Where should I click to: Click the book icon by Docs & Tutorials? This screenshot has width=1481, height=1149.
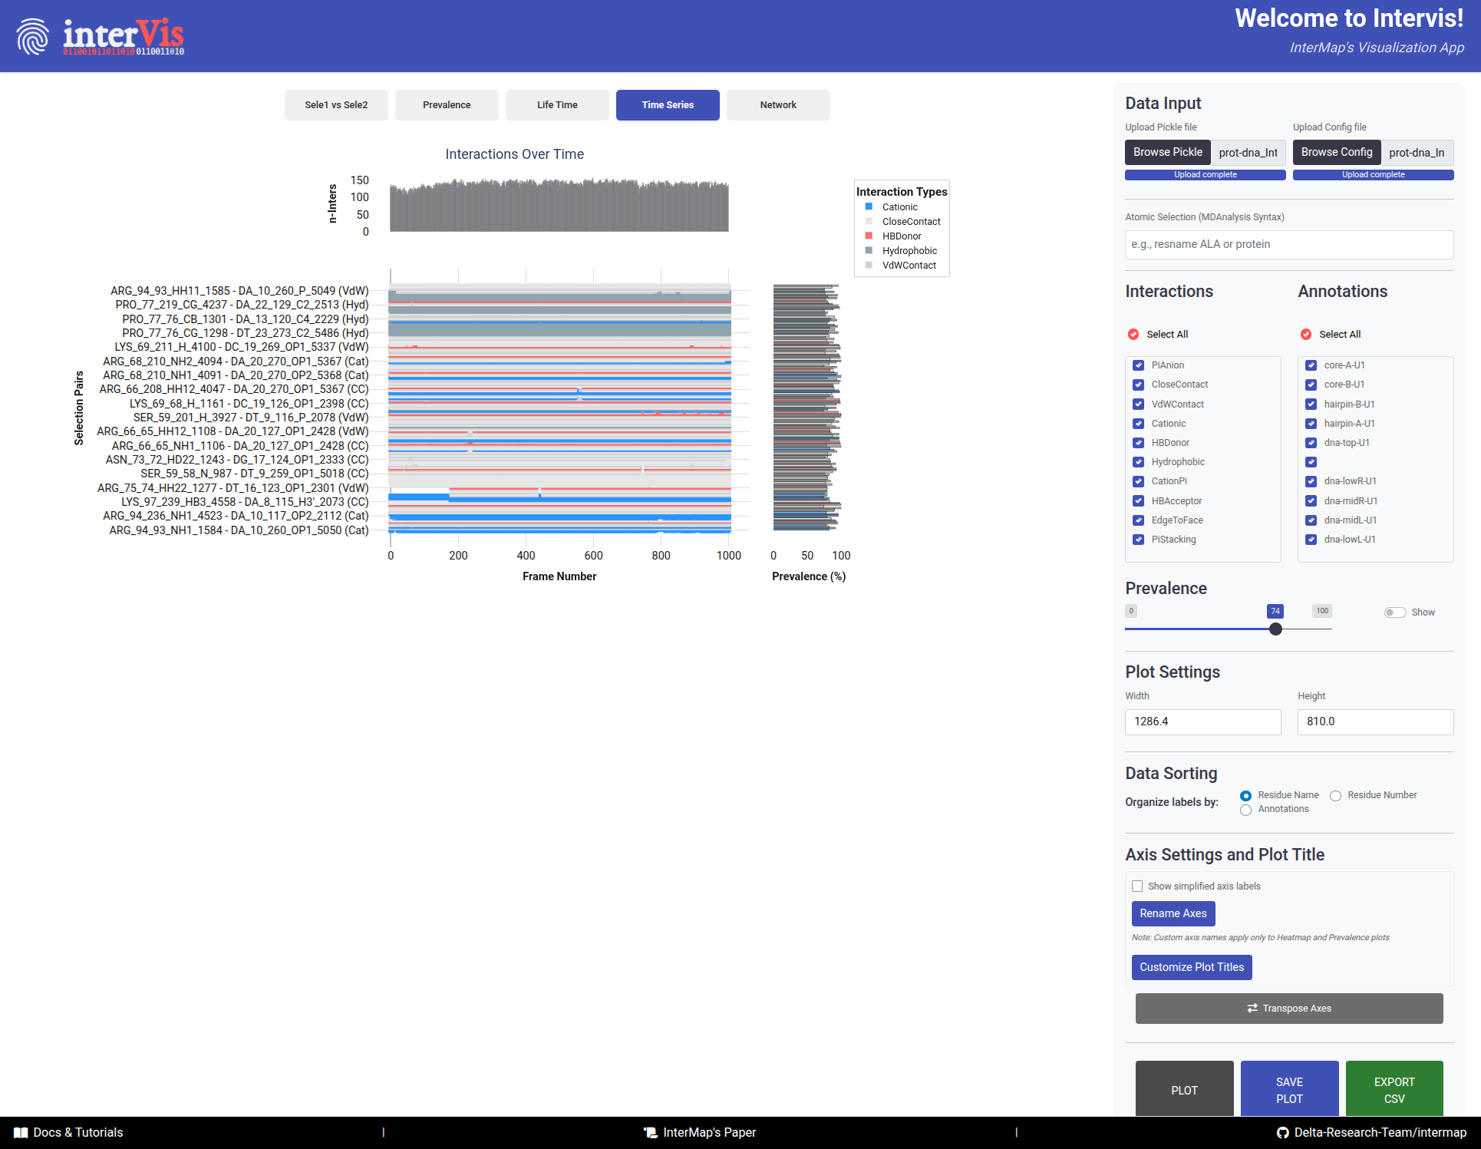click(21, 1132)
